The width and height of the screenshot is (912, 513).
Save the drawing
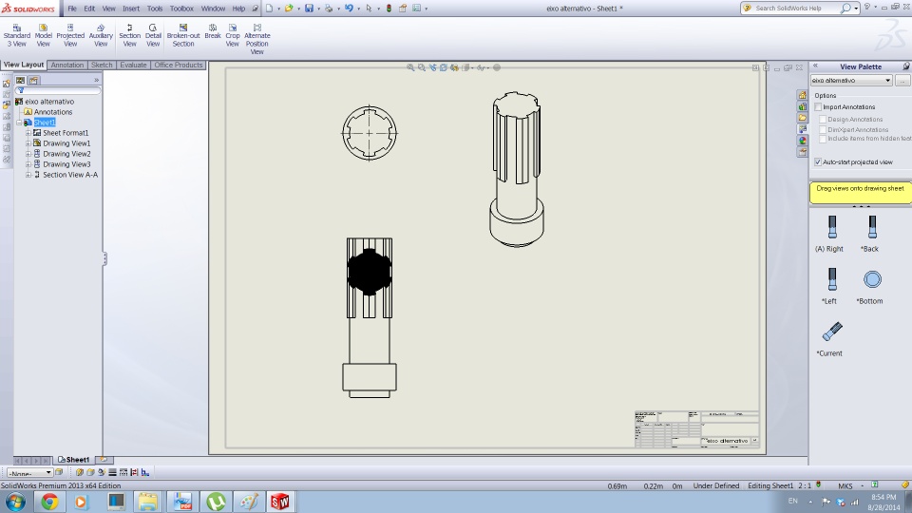point(309,9)
